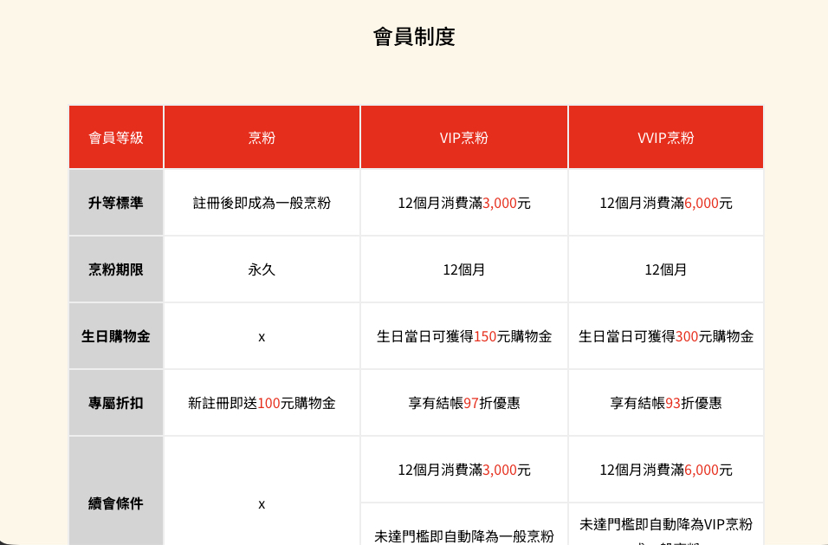
Task: Select the 續會條件 row label
Action: (x=116, y=503)
